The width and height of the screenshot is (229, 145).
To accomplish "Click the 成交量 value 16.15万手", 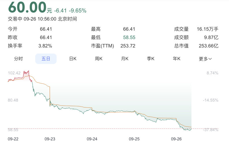I will tap(207, 29).
